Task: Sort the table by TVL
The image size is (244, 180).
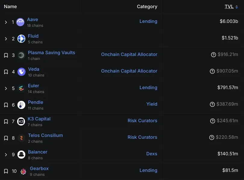Action: 229,6
